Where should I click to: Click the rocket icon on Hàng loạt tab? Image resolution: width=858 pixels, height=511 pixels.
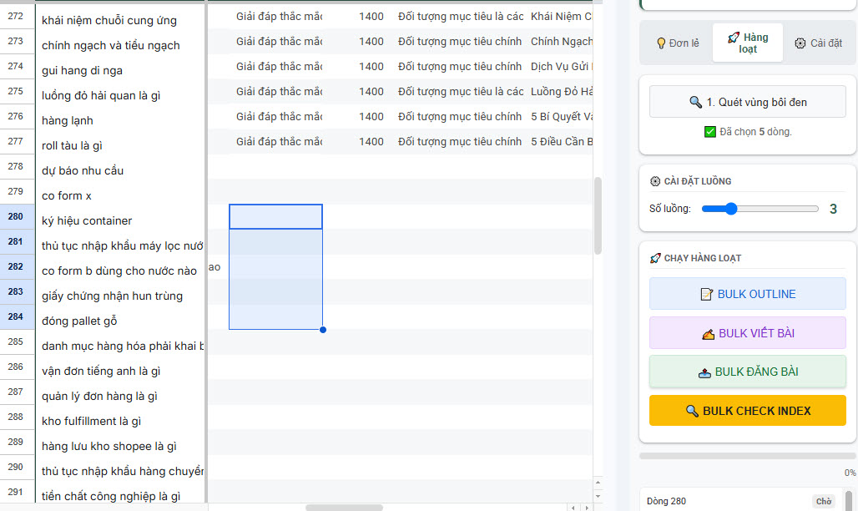coord(734,38)
